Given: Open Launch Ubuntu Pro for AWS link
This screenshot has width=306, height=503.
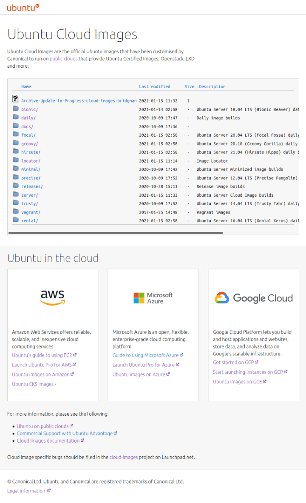Looking at the screenshot, I should pyautogui.click(x=44, y=365).
